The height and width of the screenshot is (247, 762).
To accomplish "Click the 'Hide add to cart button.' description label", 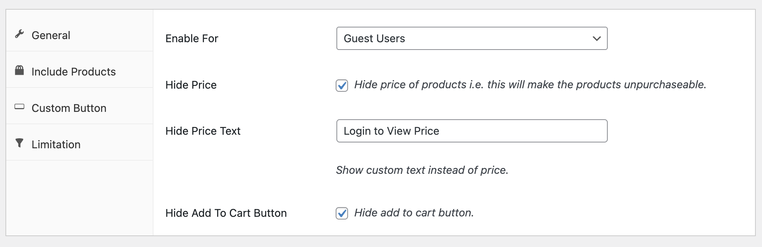I will tap(414, 213).
